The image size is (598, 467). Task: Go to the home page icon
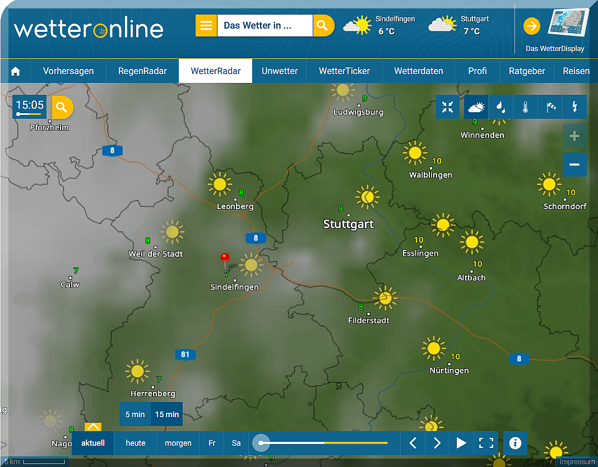(x=16, y=71)
